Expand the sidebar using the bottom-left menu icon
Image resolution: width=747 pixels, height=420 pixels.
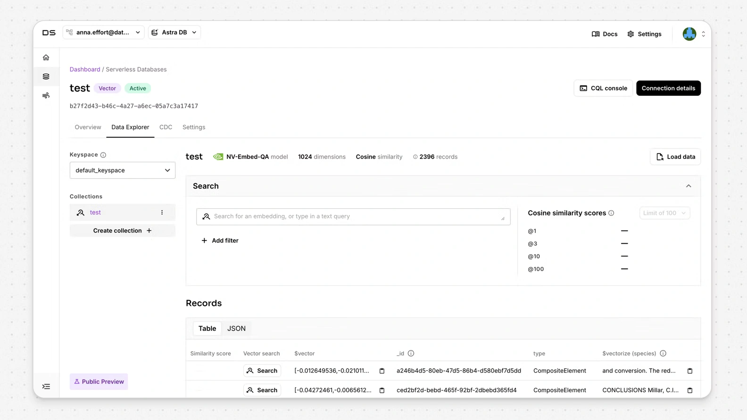click(46, 387)
